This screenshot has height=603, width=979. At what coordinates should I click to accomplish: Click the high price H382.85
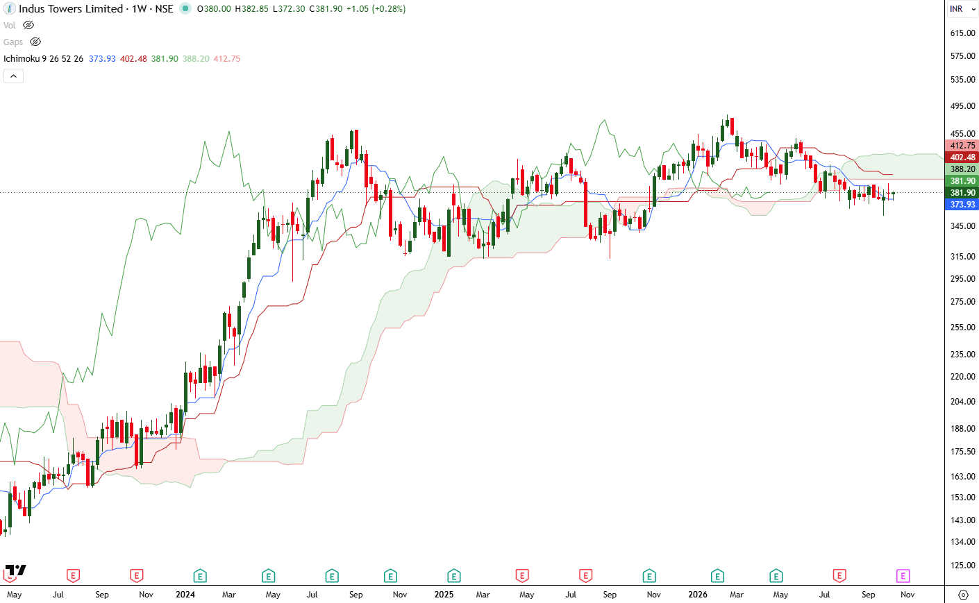[251, 9]
